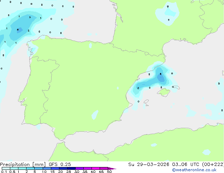Screen dimensions: 224x173
Task: Click the legend value label '50'
Action: [109, 172]
